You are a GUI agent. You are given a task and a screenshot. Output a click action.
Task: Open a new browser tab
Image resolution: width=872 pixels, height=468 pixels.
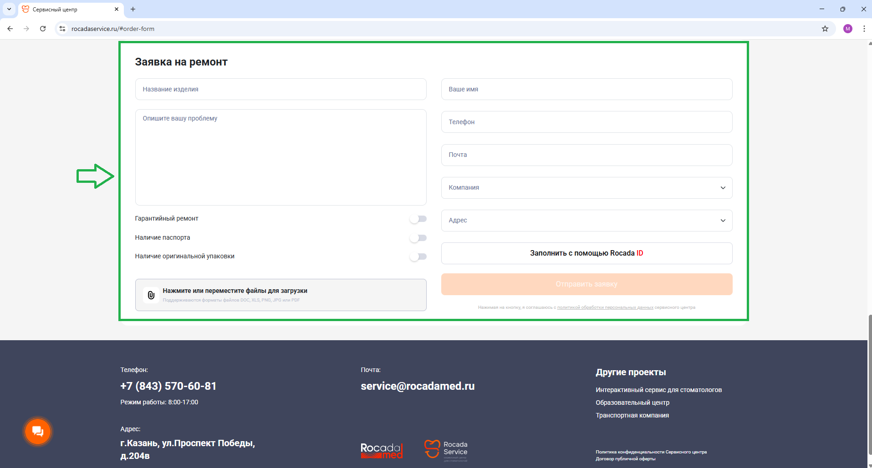coord(133,9)
